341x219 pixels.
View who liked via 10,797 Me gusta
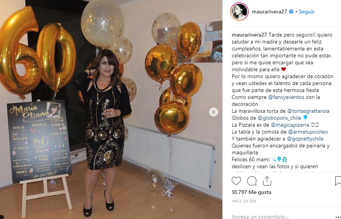pos(251,192)
